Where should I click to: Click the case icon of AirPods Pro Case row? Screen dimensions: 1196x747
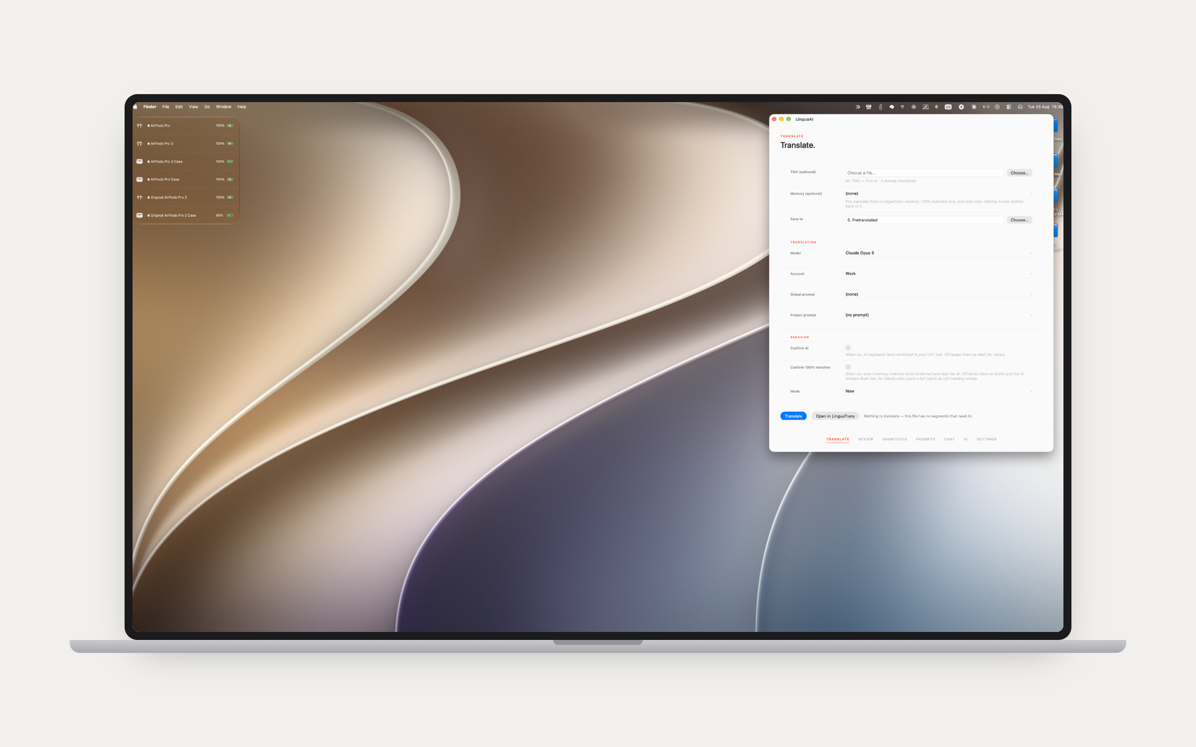(140, 179)
